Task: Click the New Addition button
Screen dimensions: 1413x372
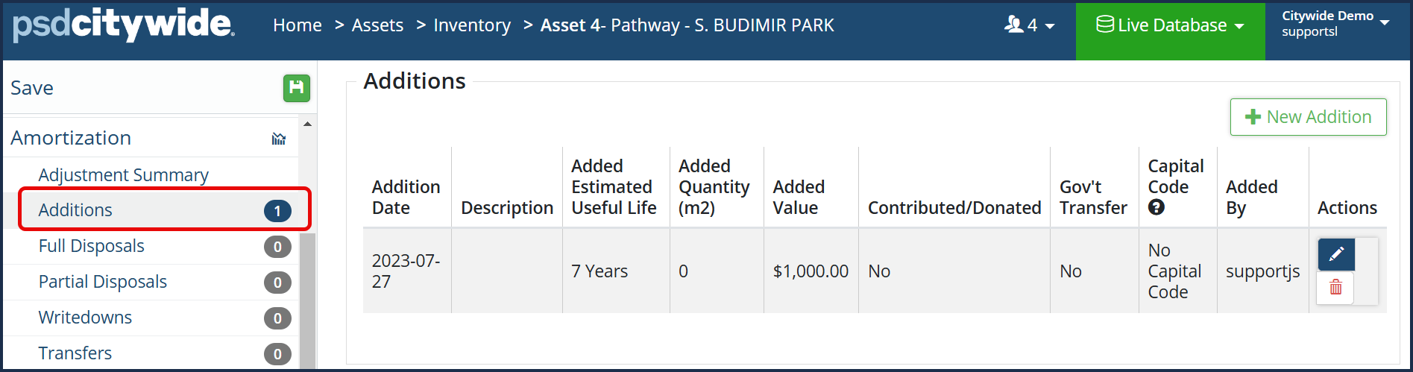Action: point(1308,117)
